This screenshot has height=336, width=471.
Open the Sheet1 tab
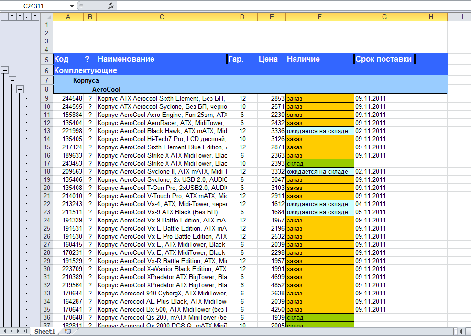[44, 332]
